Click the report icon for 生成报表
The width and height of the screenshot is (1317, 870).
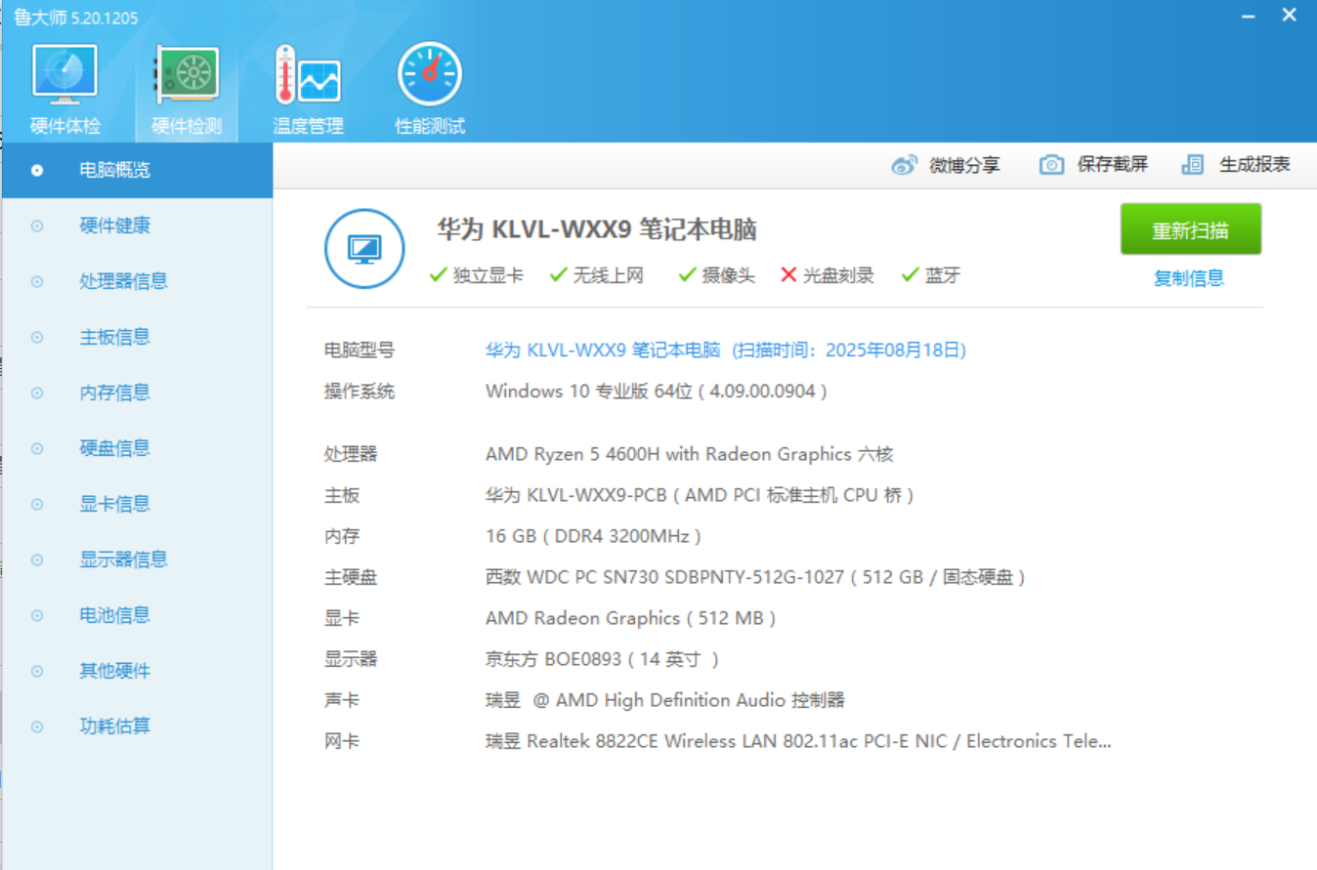[1193, 165]
